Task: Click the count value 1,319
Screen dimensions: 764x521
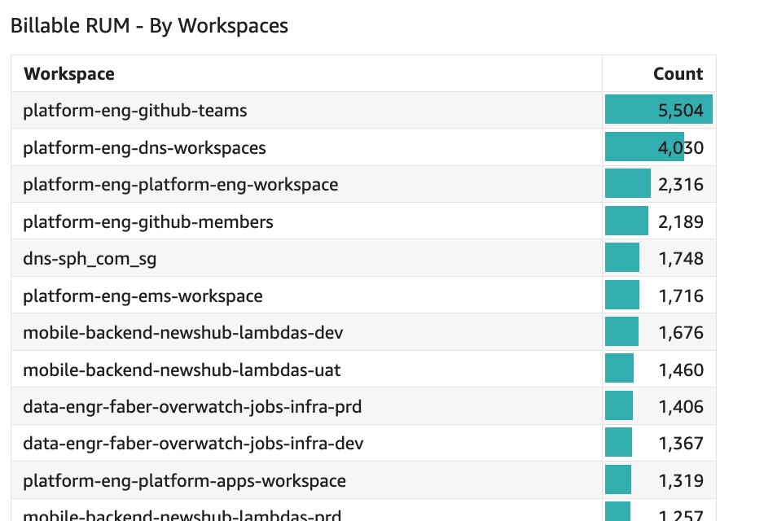Action: (x=681, y=481)
